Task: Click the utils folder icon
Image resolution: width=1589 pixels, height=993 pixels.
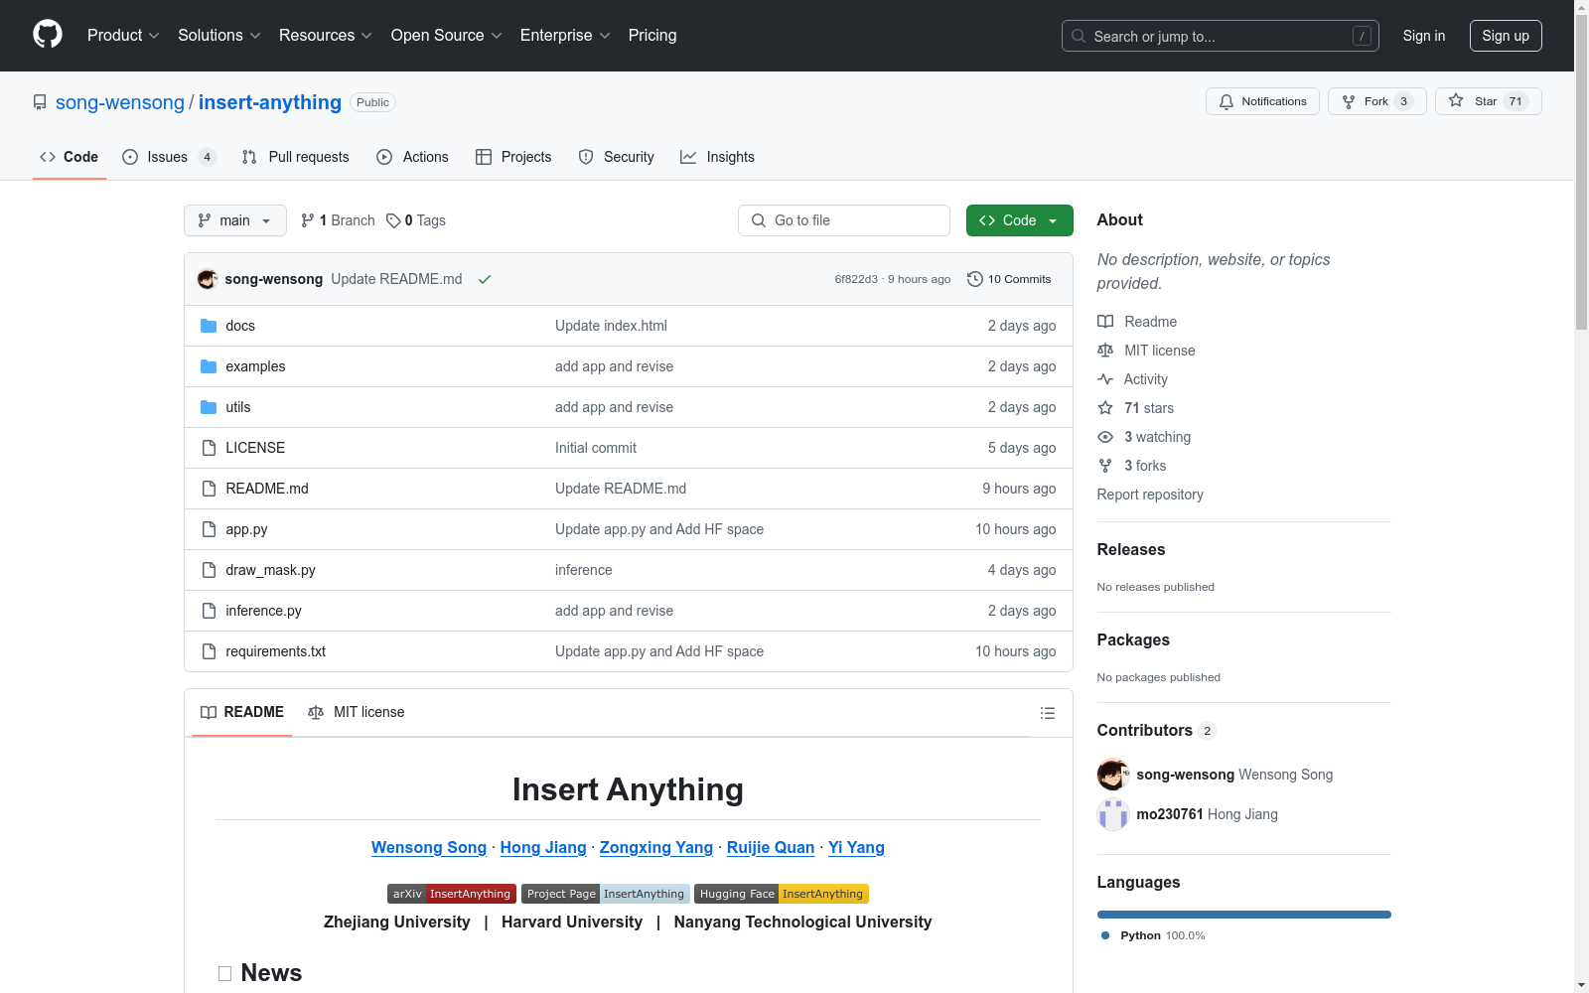Action: pyautogui.click(x=209, y=407)
